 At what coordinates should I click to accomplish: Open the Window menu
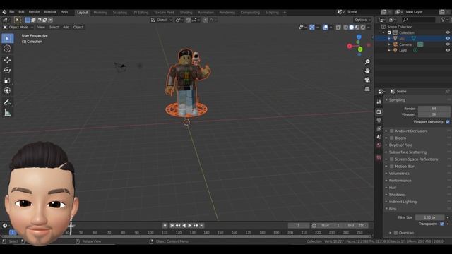pos(50,12)
